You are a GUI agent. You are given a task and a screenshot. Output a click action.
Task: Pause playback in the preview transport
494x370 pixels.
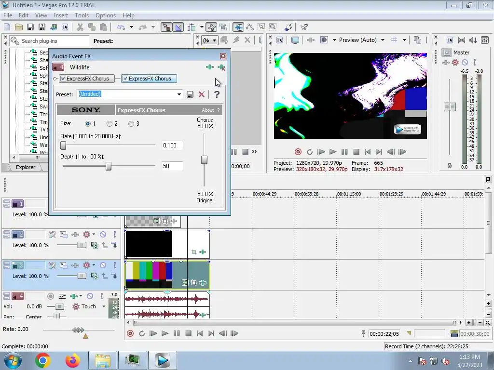click(x=344, y=152)
